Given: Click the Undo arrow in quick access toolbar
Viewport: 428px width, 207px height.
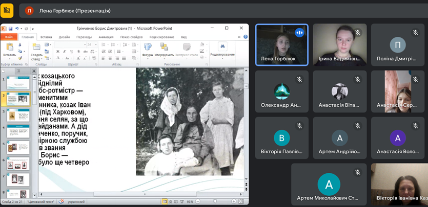Looking at the screenshot, I should [17, 28].
